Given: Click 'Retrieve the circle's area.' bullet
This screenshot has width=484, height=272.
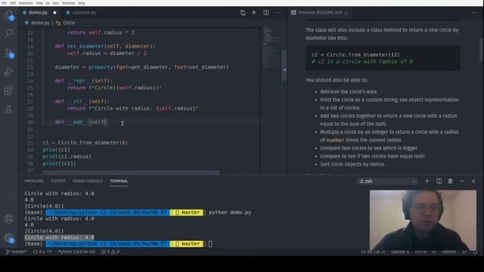Looking at the screenshot, I should tap(349, 91).
